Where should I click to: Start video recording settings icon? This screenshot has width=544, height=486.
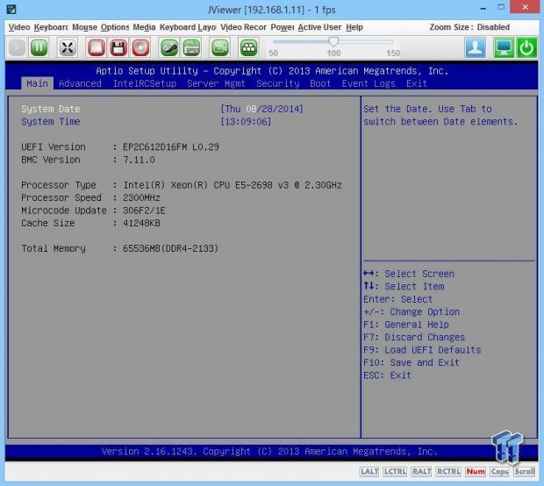click(x=219, y=47)
